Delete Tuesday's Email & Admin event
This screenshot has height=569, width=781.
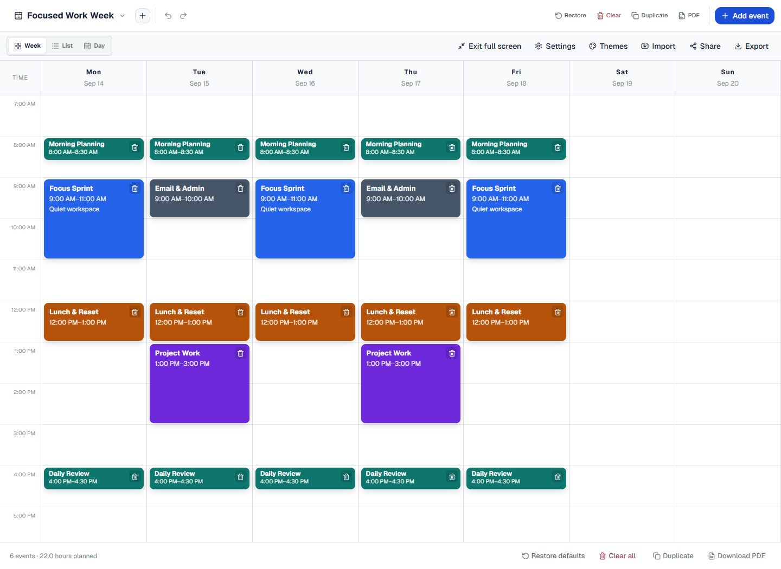pos(240,189)
